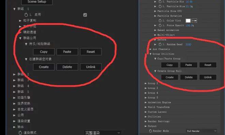Screen dimensions: 225x135
Task: Toggle the Random Seed stopwatch
Action: tap(160, 44)
